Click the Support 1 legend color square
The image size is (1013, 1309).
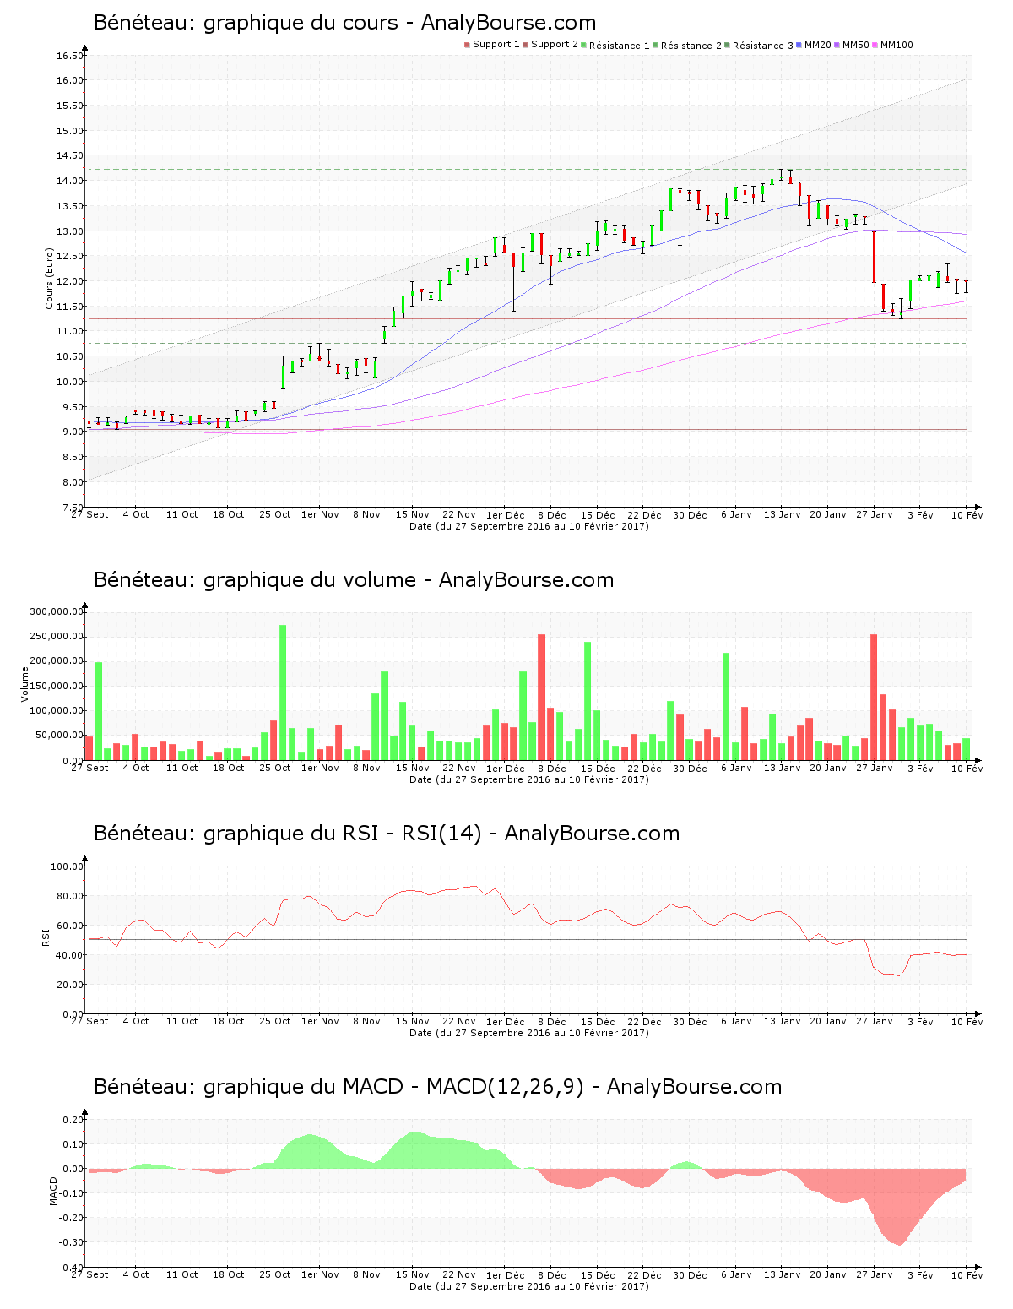467,45
